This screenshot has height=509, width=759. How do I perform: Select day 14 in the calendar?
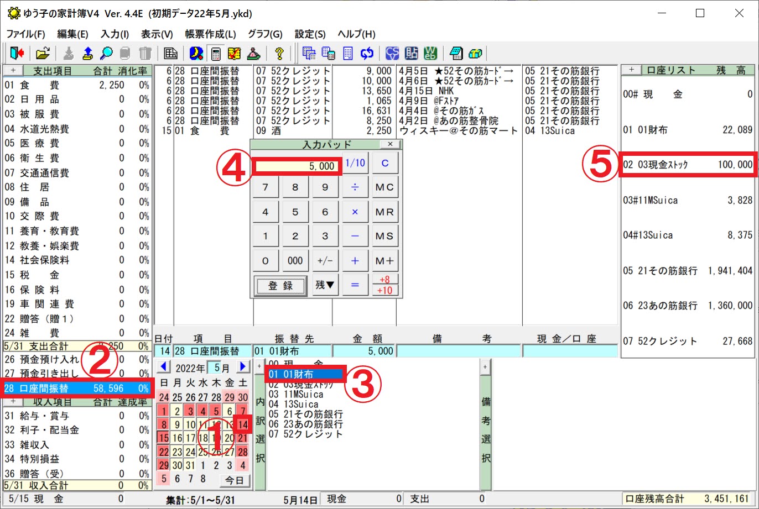point(243,424)
